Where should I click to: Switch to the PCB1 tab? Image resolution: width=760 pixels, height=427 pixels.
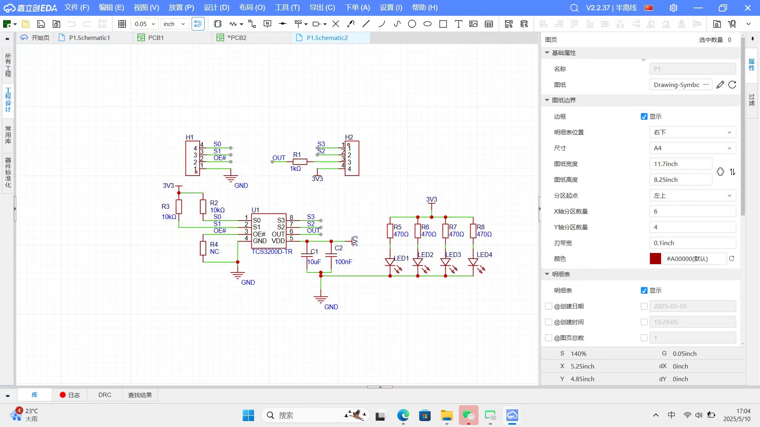pyautogui.click(x=156, y=38)
